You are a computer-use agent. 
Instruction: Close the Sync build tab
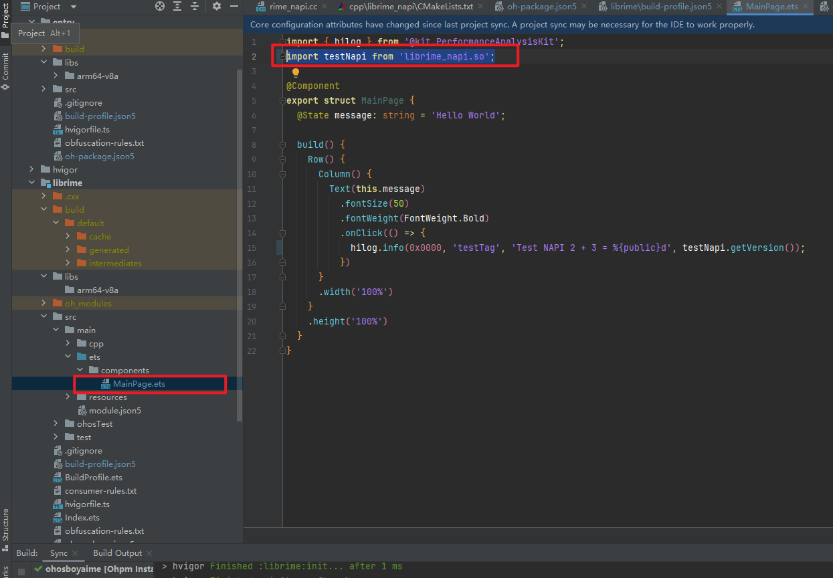pos(75,553)
